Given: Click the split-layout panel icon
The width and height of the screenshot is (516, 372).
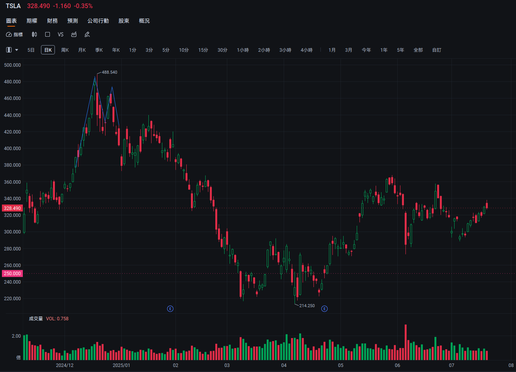Looking at the screenshot, I should 9,49.
